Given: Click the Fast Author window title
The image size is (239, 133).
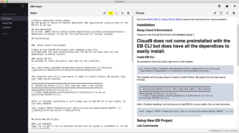Looking at the screenshot, I should [119, 2].
